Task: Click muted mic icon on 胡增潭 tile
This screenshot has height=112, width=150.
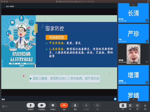Action: [x=147, y=82]
